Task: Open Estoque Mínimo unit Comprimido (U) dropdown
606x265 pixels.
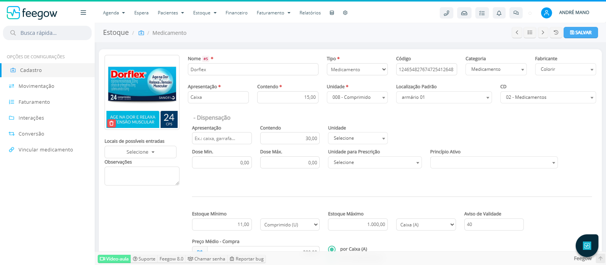Action: [x=290, y=224]
